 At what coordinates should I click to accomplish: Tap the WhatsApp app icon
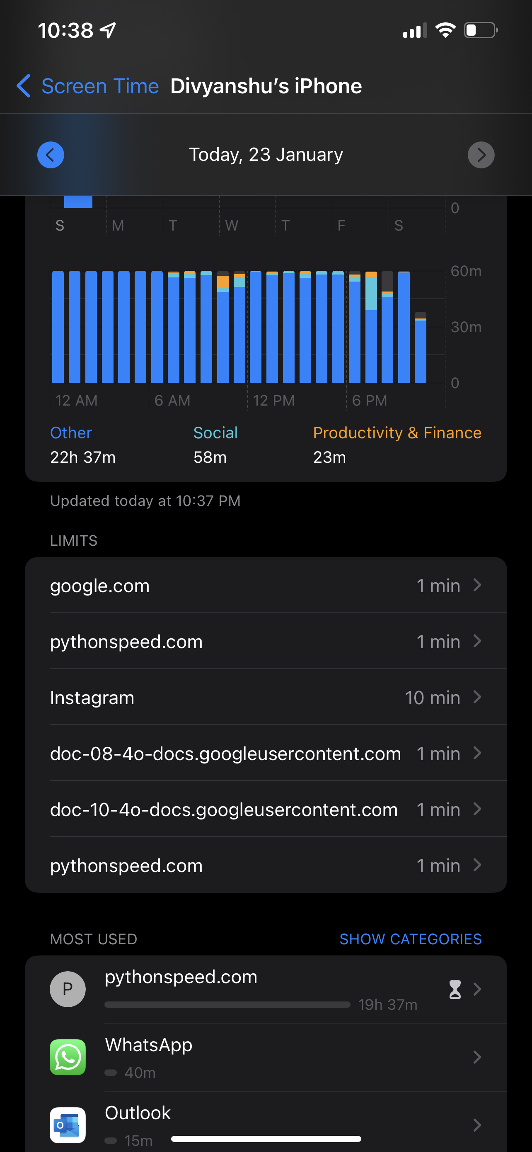tap(68, 1057)
